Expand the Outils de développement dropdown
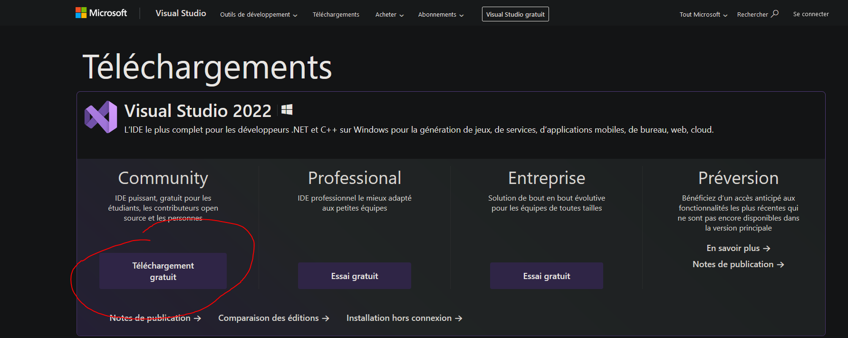The image size is (848, 338). coord(259,15)
